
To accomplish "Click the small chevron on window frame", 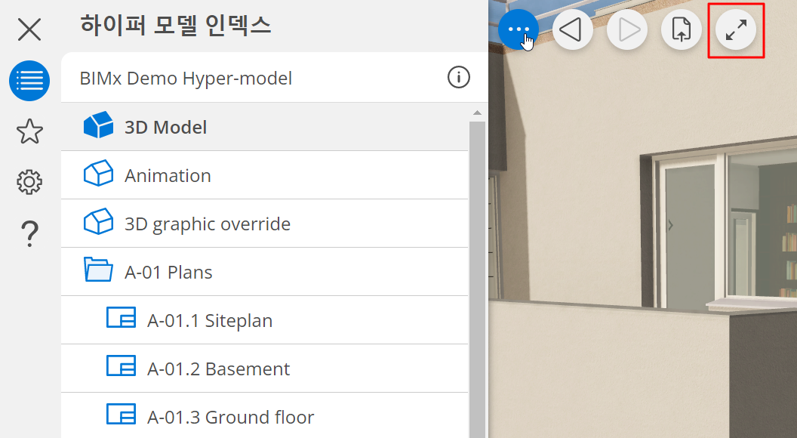I will coord(670,225).
